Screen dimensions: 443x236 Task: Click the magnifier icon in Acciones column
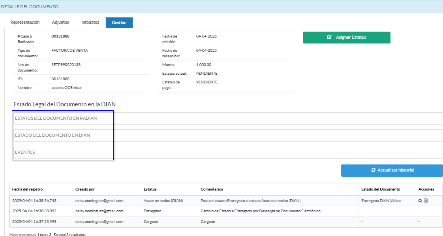pyautogui.click(x=420, y=201)
